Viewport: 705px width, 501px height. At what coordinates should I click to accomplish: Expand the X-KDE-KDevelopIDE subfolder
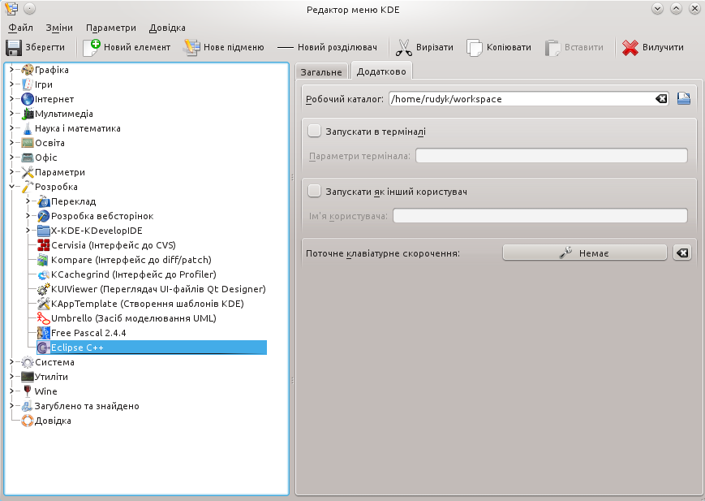pyautogui.click(x=28, y=231)
